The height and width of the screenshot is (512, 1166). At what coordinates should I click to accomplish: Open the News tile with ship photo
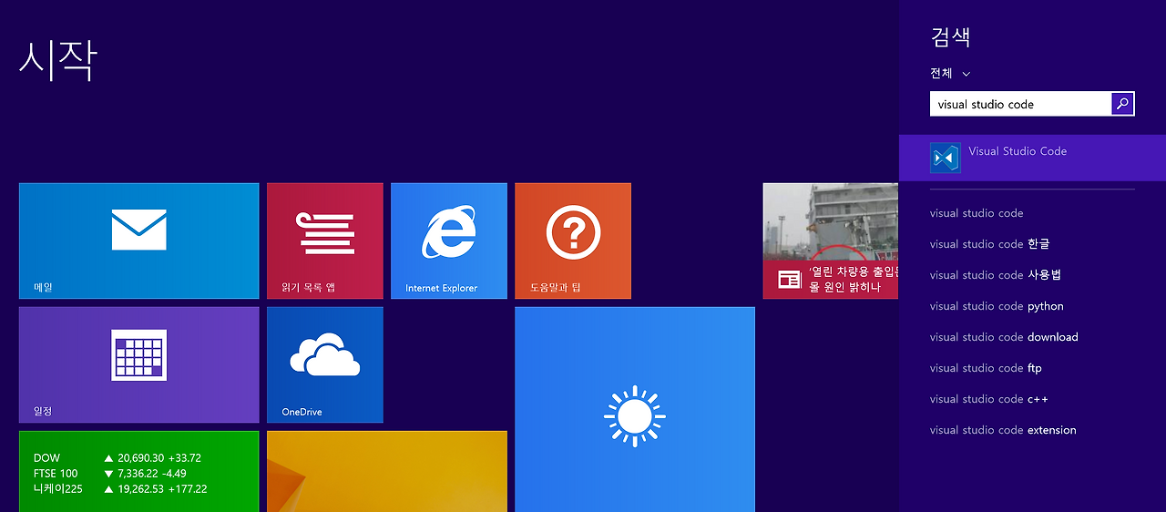tap(831, 241)
